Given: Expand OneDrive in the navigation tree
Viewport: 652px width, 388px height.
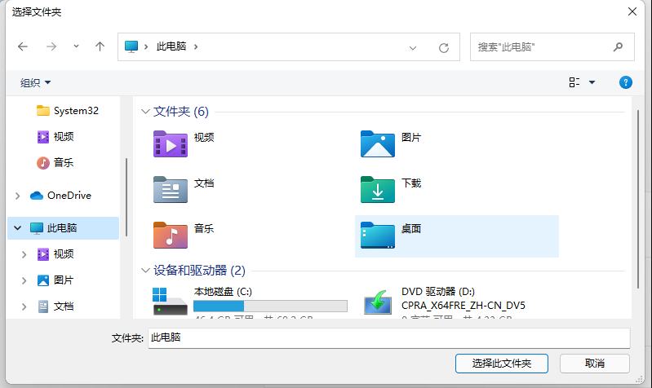Looking at the screenshot, I should tap(18, 196).
